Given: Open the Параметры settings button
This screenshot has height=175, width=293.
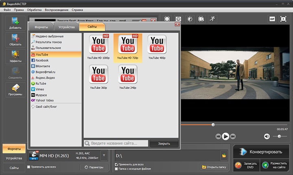Looking at the screenshot, I should click(x=94, y=167).
